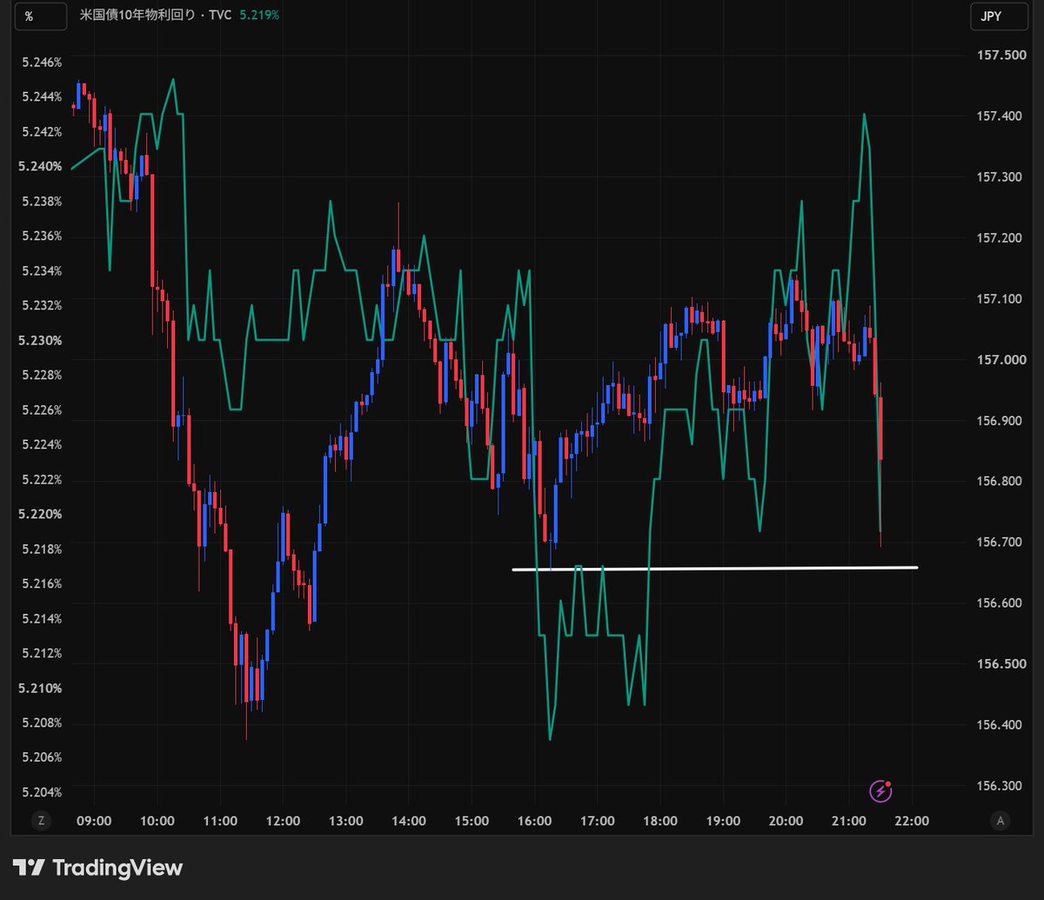The image size is (1044, 900).
Task: Click the 5.204% left axis label
Action: (x=40, y=792)
